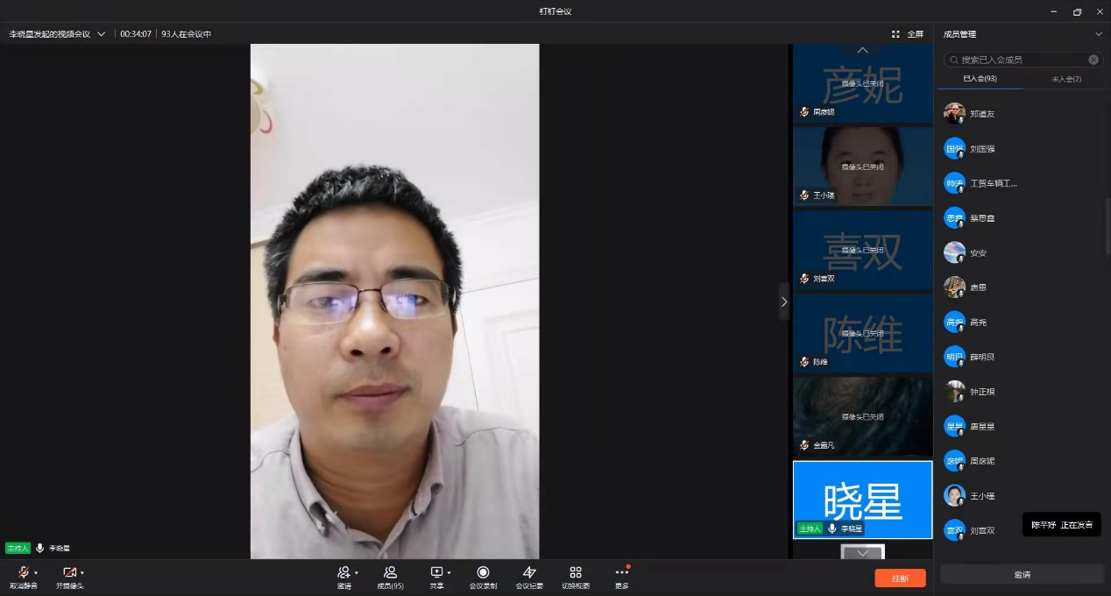This screenshot has width=1111, height=596.
Task: Enter 全屏 fullscreen mode
Action: [x=908, y=34]
